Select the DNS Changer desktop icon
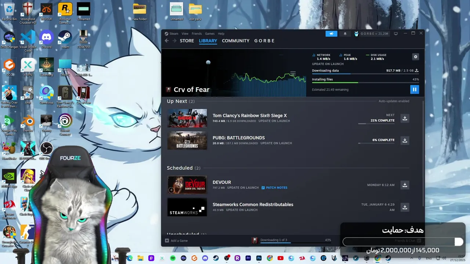This screenshot has height=264, width=470. 9,40
